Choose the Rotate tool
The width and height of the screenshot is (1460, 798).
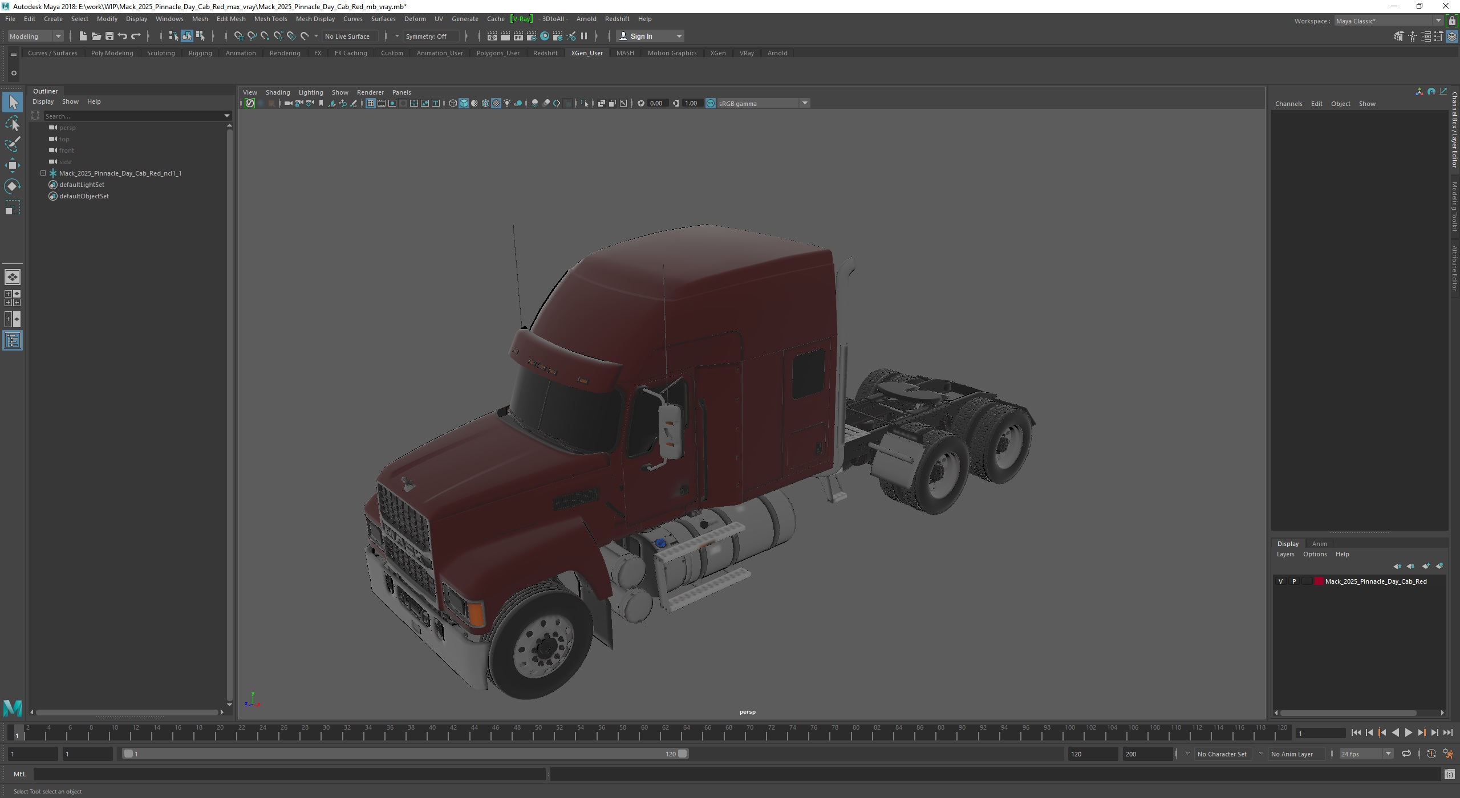click(x=13, y=186)
